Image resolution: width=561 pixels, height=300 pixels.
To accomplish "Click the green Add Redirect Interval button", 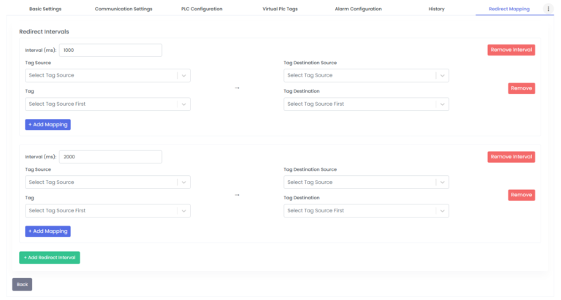I will tap(50, 258).
